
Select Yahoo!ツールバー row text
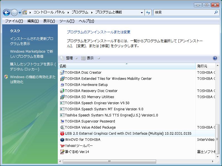79,146
